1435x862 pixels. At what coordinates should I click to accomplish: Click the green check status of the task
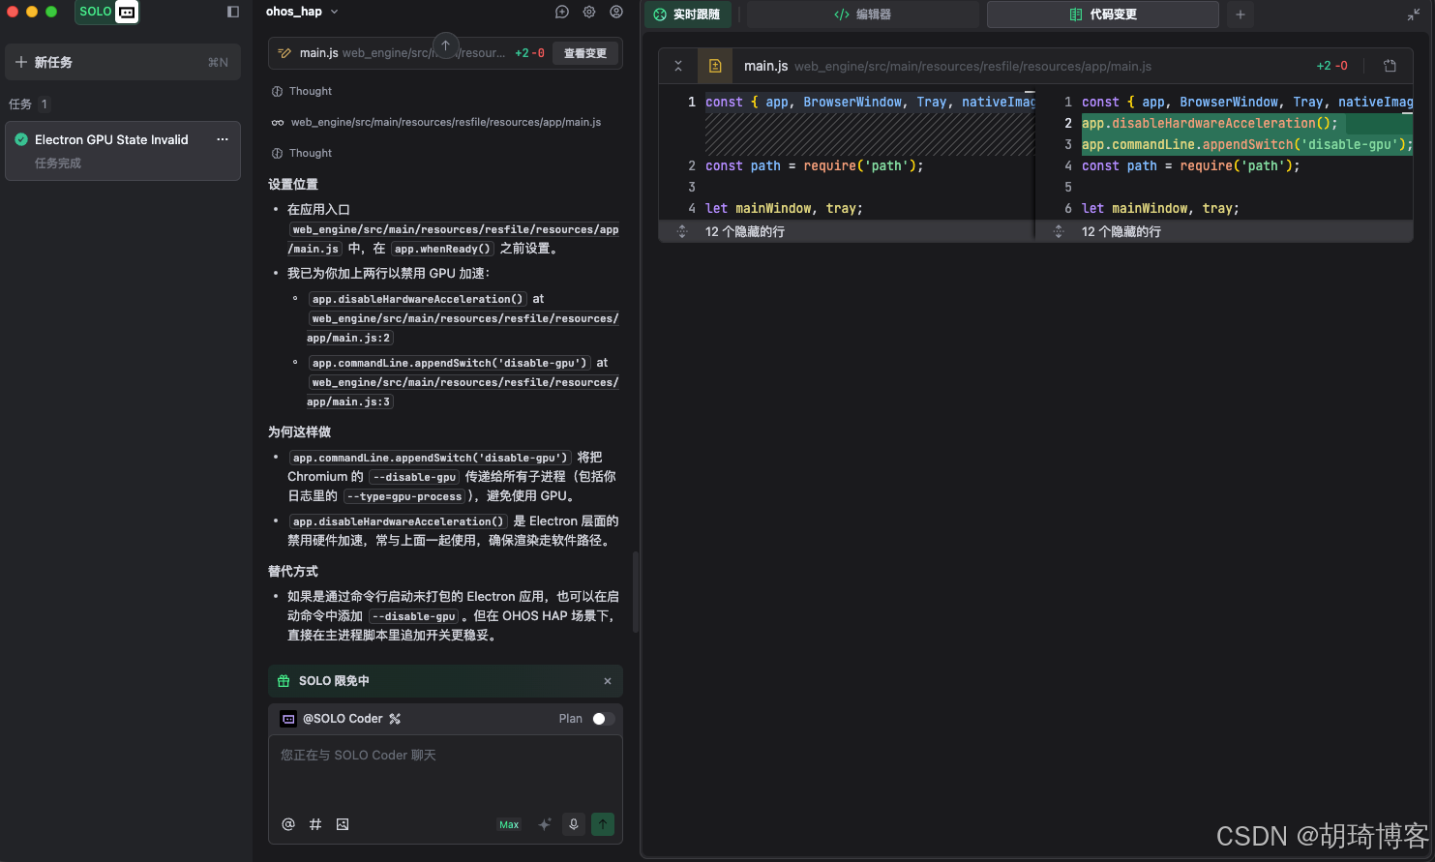point(21,139)
